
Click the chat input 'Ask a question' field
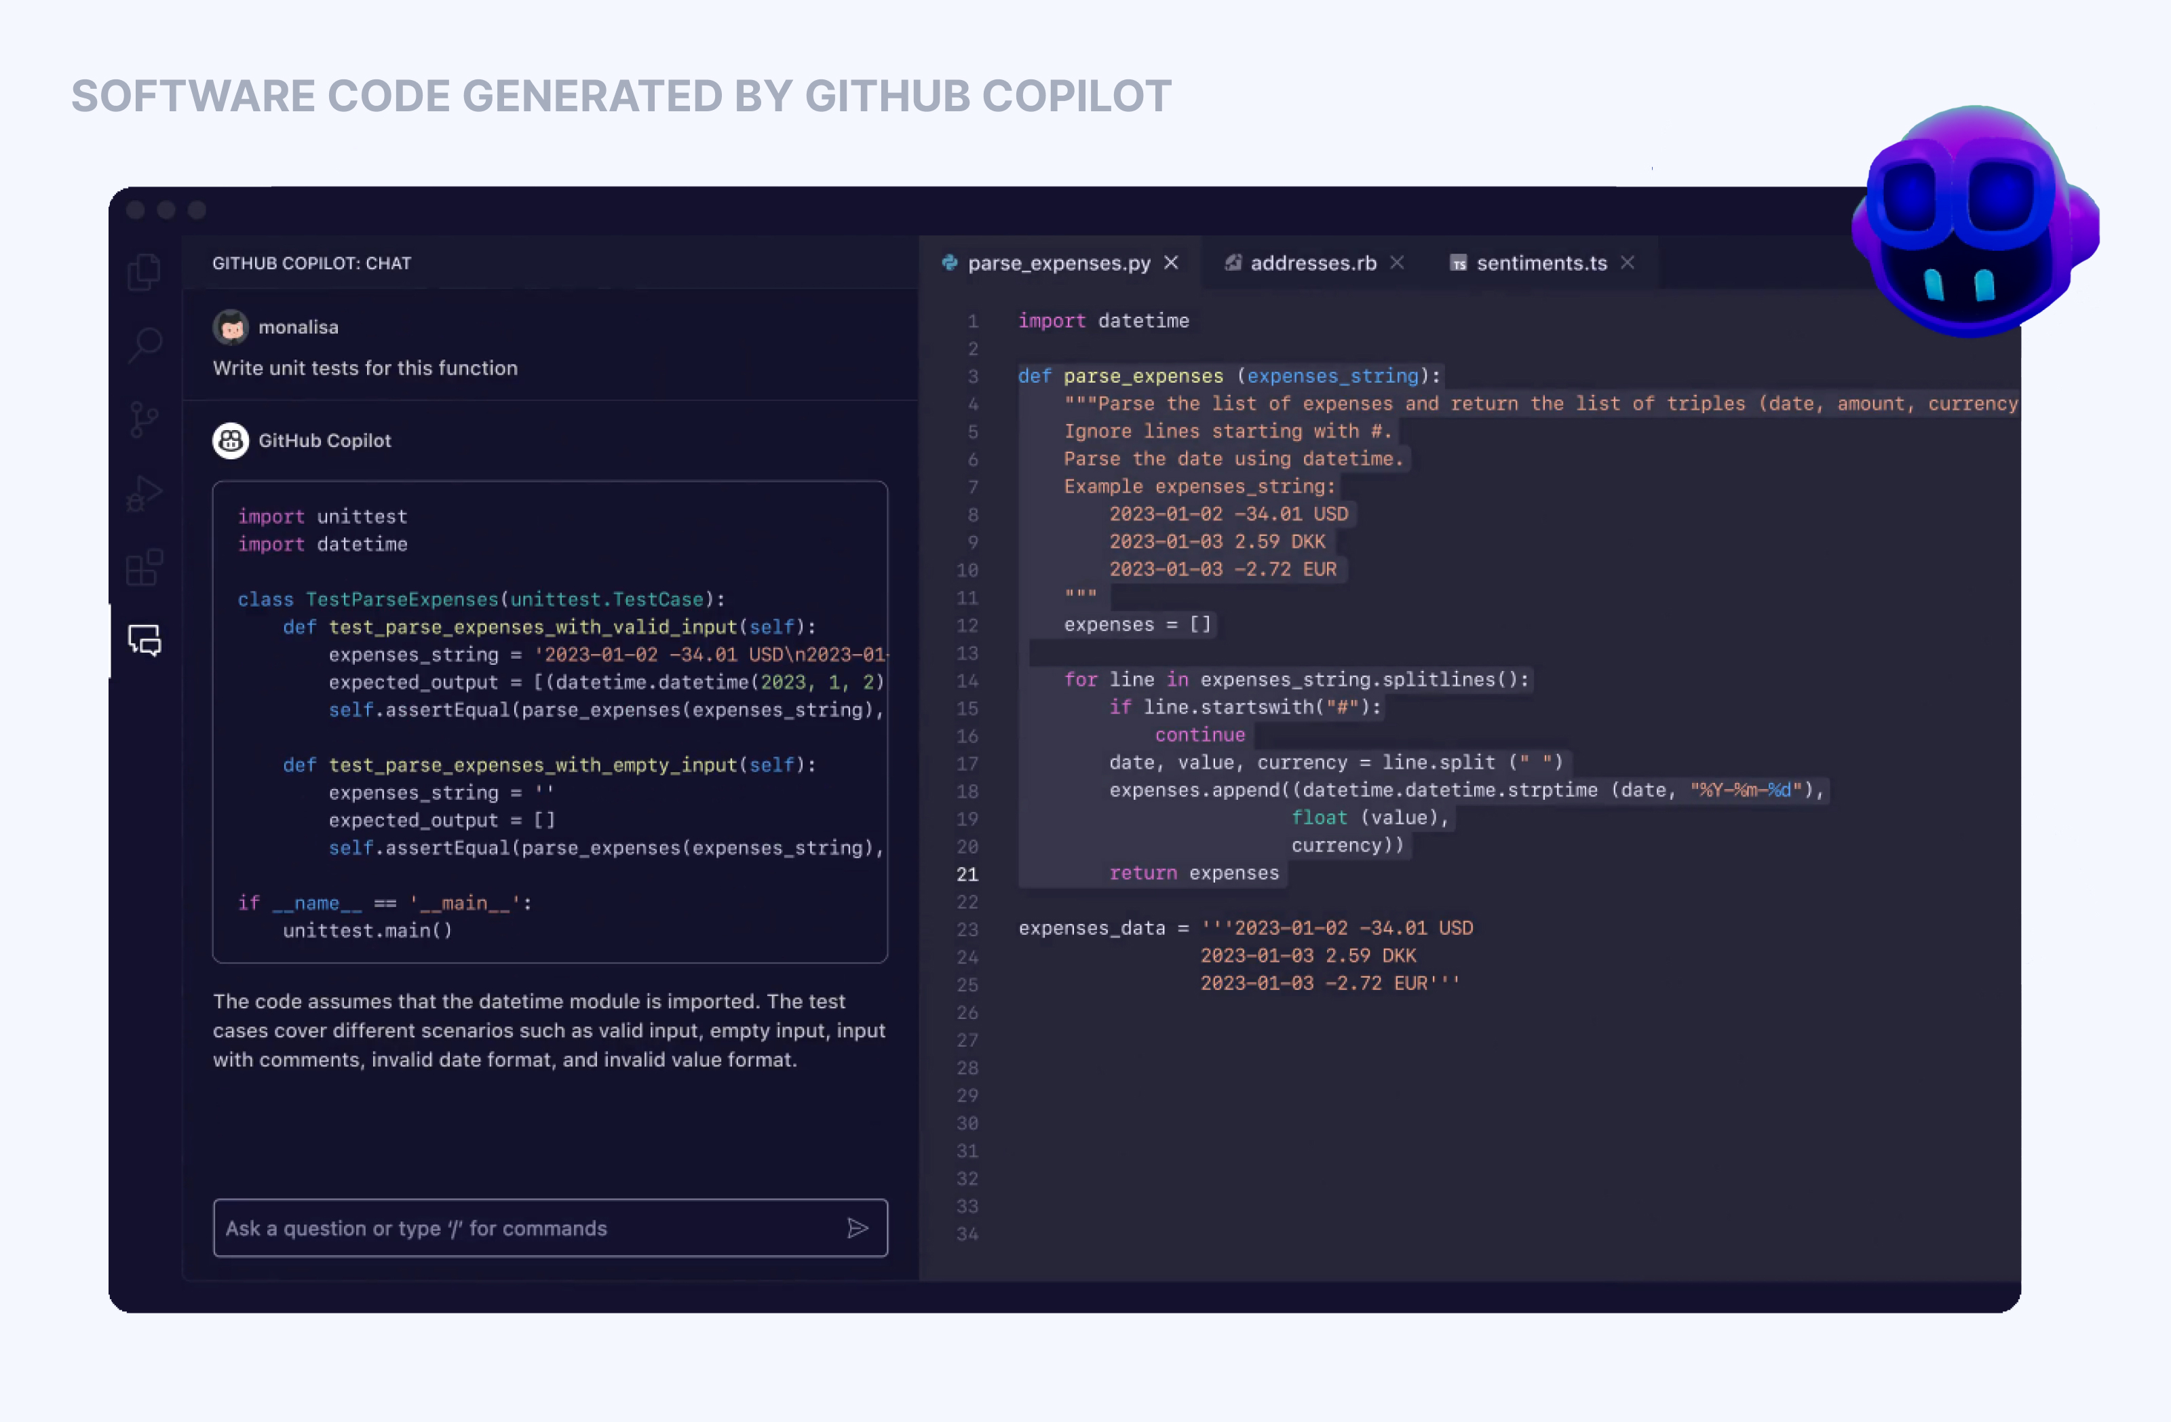(x=550, y=1228)
